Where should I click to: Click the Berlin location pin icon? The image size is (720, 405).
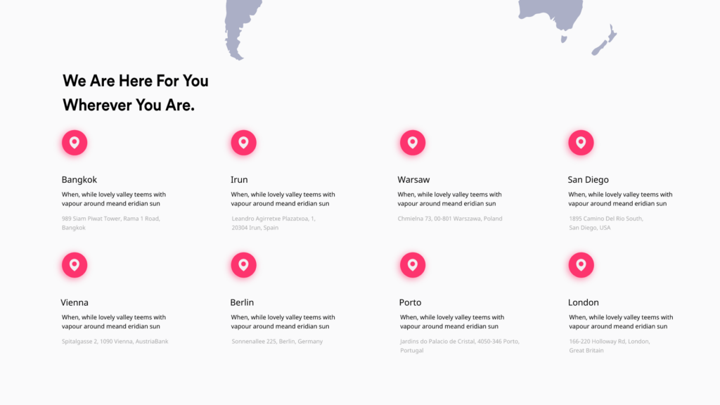coord(243,265)
